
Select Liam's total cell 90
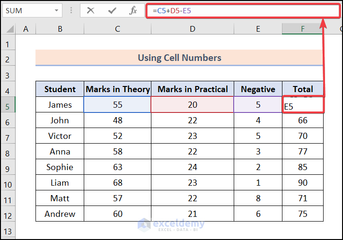coord(303,182)
